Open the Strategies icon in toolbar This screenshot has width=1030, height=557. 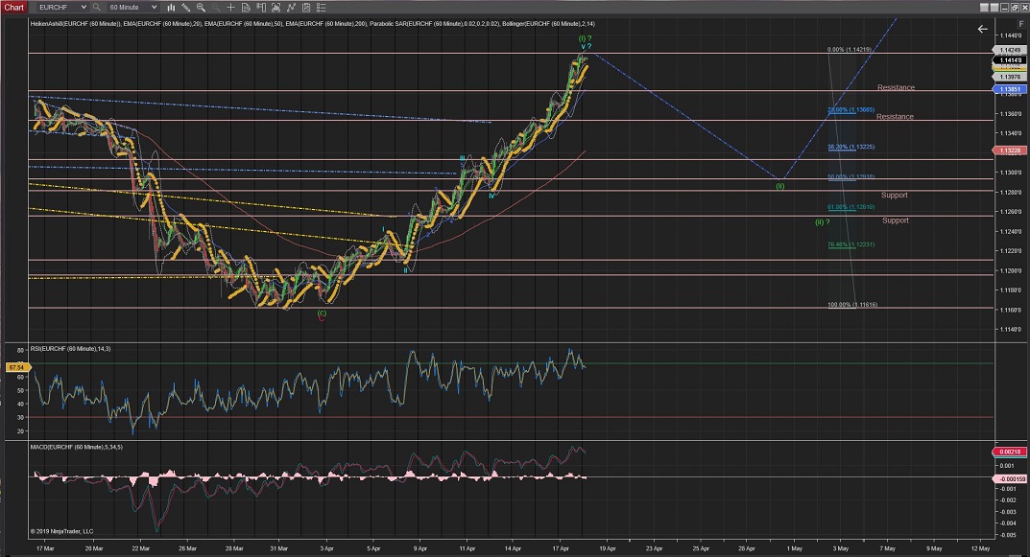[x=290, y=7]
